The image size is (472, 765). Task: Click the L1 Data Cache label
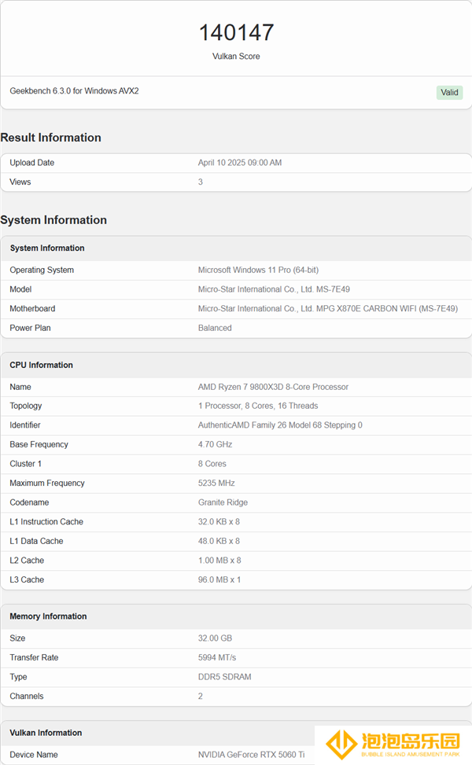[36, 541]
